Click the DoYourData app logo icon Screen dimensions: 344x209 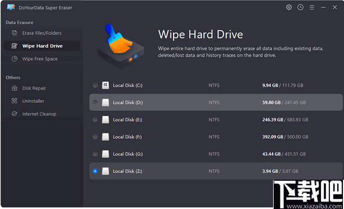[11, 7]
